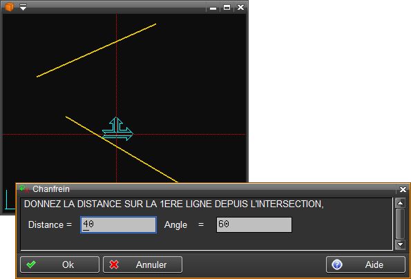Close the Chanfrein dialog
Viewport: 411px width, 279px height.
pyautogui.click(x=403, y=189)
